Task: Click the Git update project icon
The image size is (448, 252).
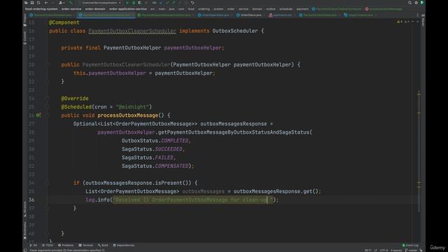Action: click(x=161, y=3)
